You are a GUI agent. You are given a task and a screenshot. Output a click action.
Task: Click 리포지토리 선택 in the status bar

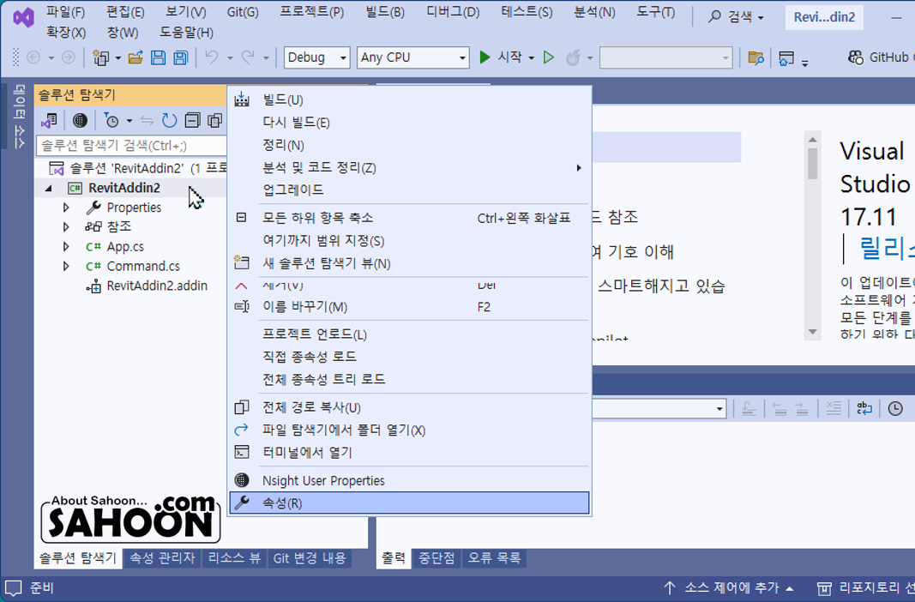[x=866, y=588]
